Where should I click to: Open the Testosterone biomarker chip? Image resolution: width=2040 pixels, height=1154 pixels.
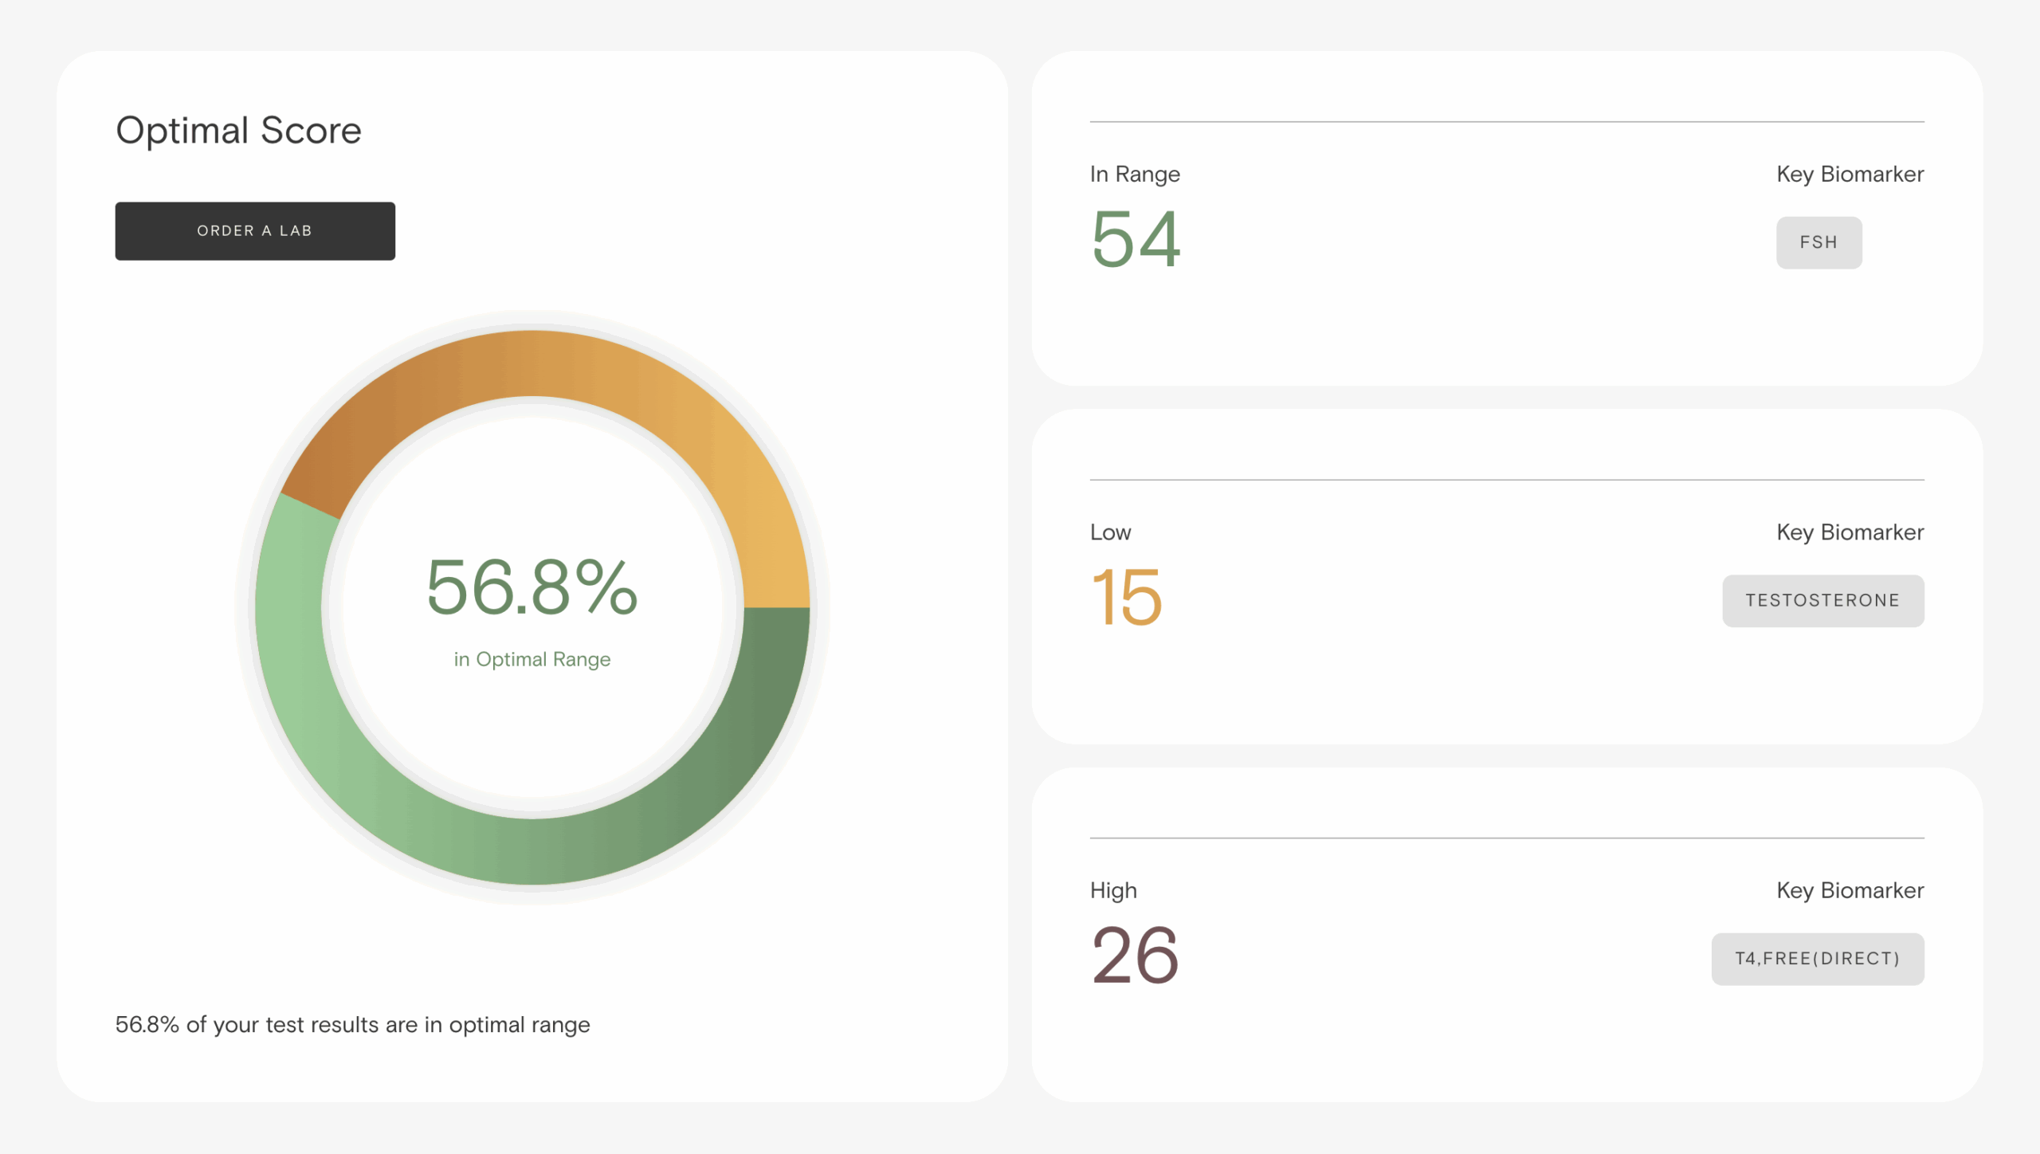(1822, 601)
